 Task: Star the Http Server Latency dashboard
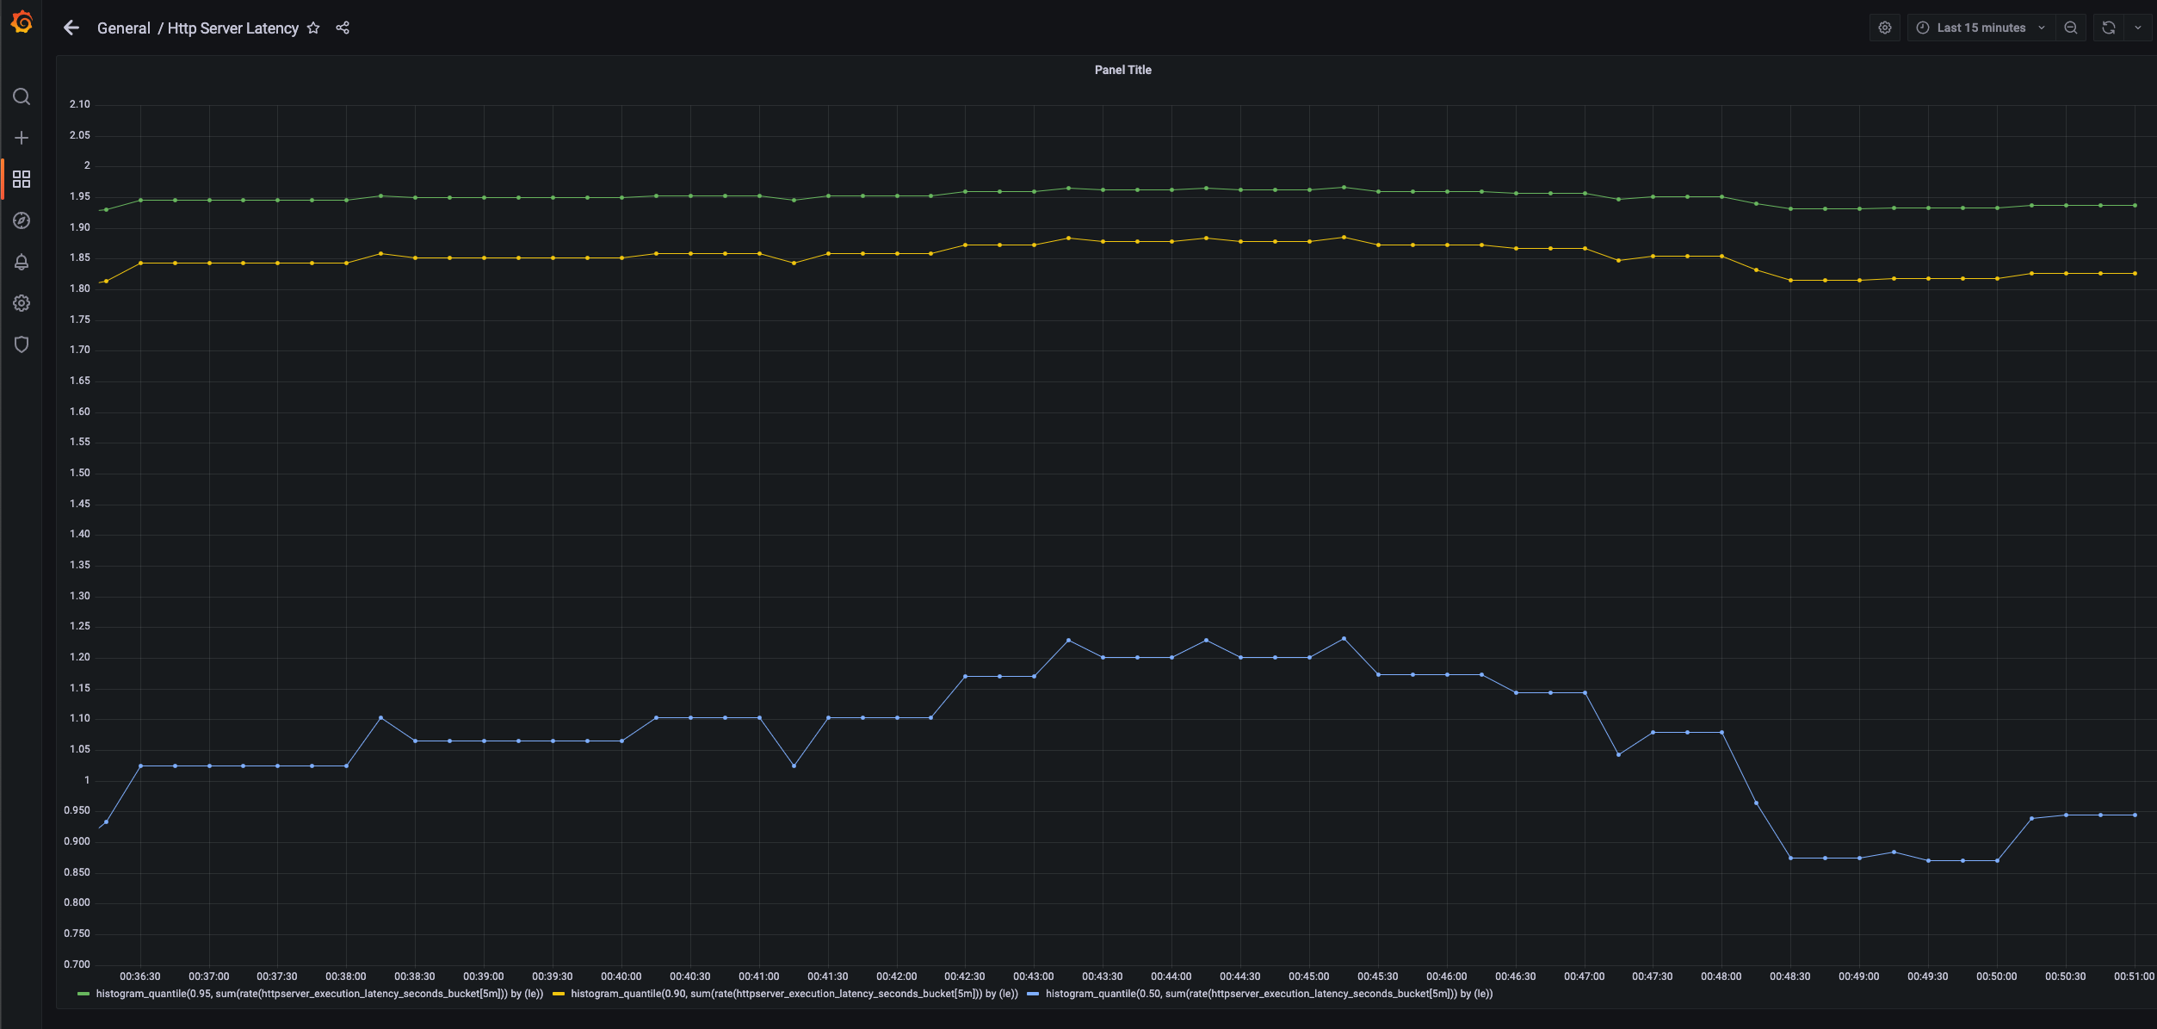click(313, 28)
